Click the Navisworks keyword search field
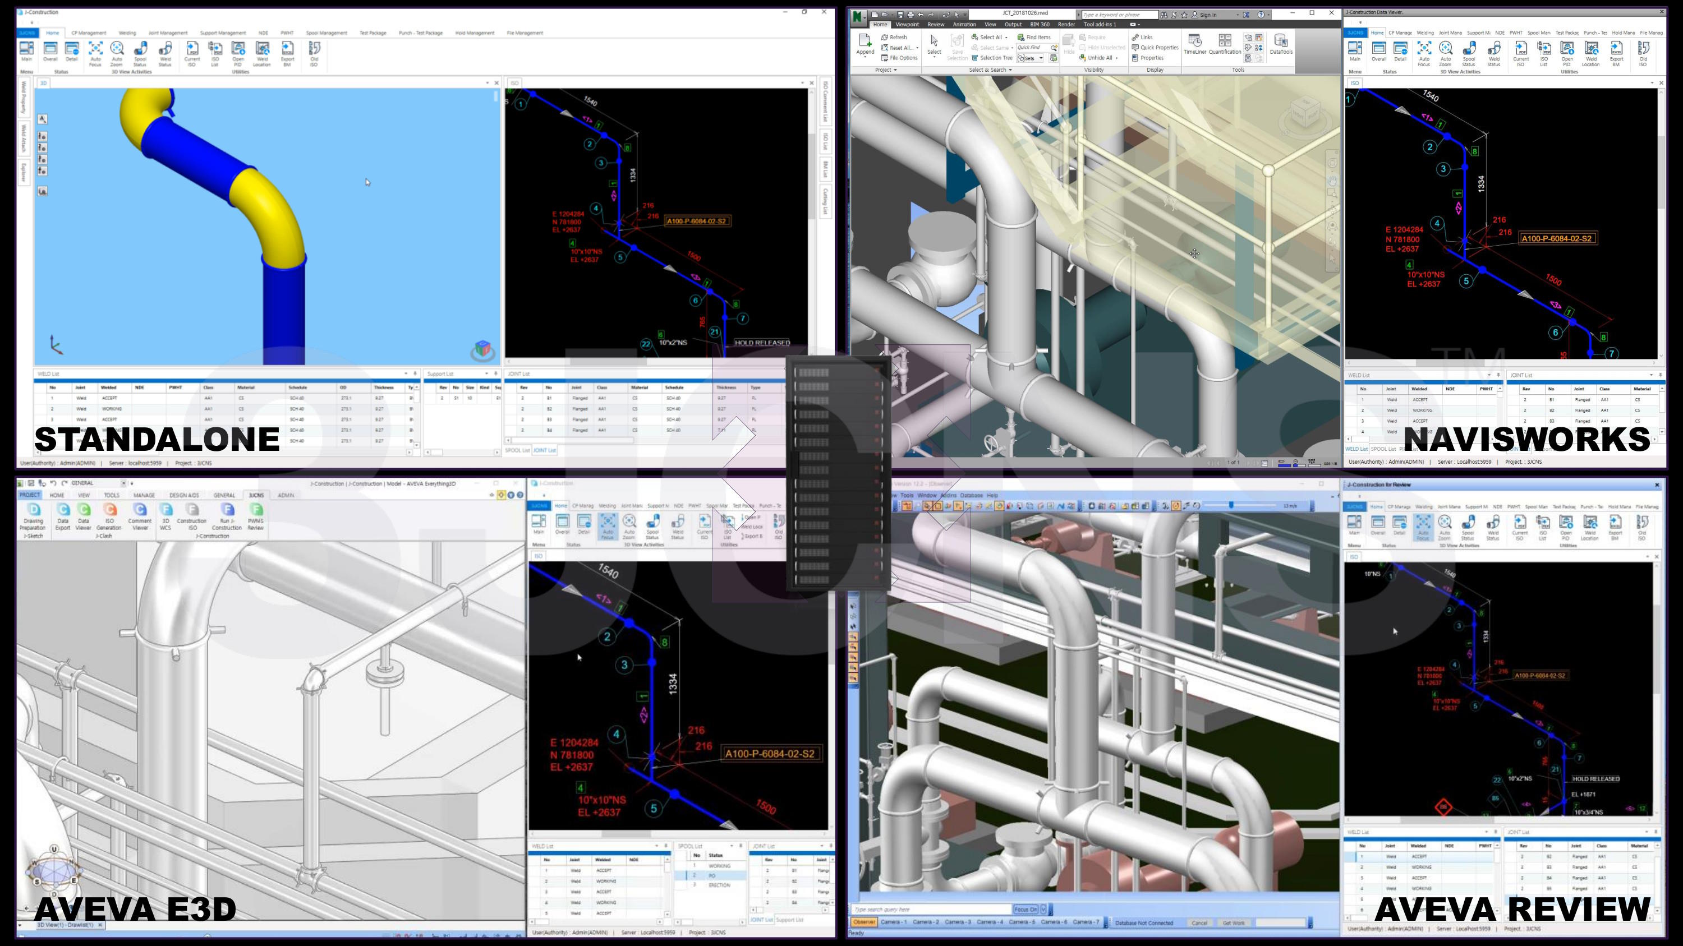The image size is (1683, 946). click(x=1119, y=15)
